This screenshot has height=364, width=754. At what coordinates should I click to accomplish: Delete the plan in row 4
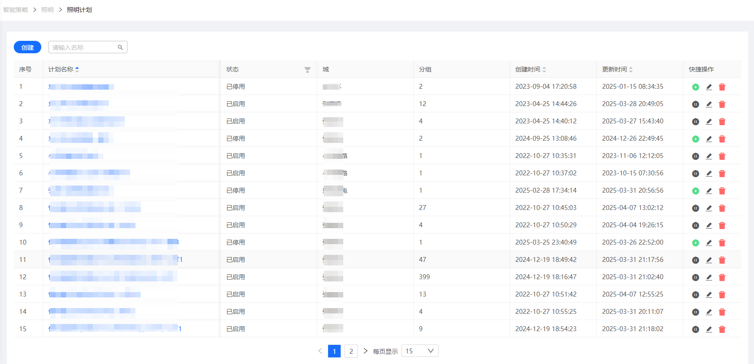[x=722, y=139]
